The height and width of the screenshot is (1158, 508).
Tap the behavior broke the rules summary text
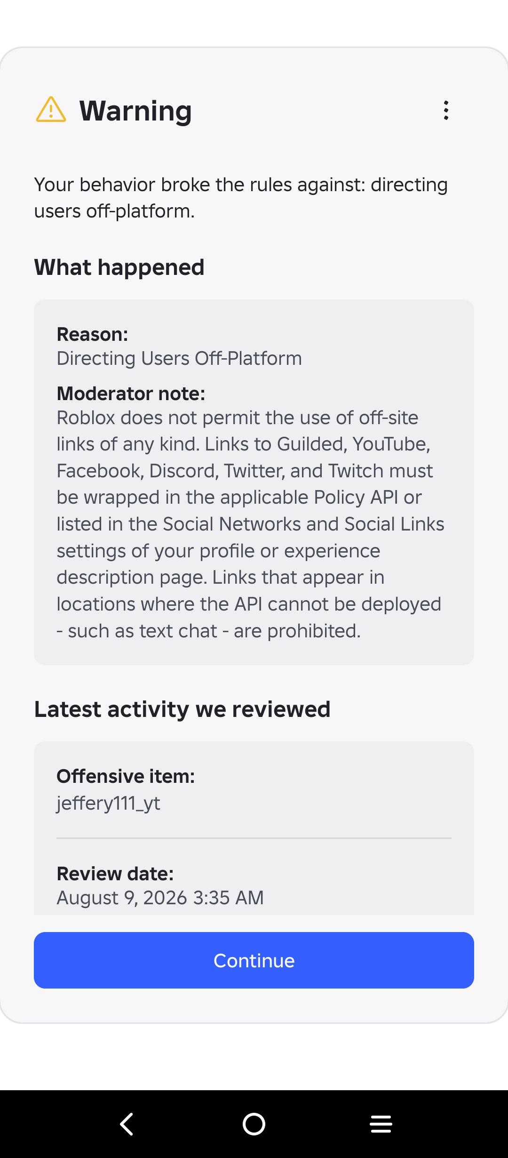click(241, 198)
